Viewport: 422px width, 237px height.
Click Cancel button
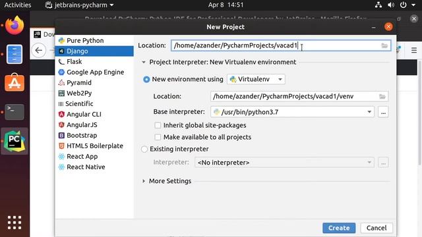tap(377, 228)
